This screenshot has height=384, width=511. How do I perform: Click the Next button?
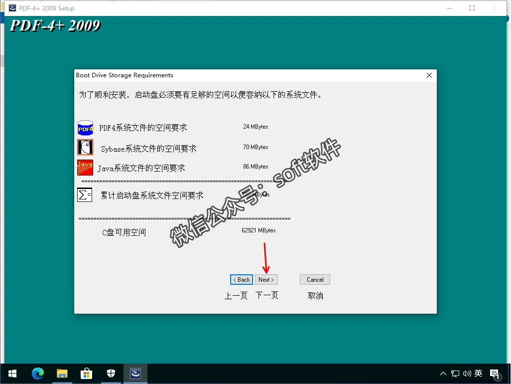pos(266,280)
